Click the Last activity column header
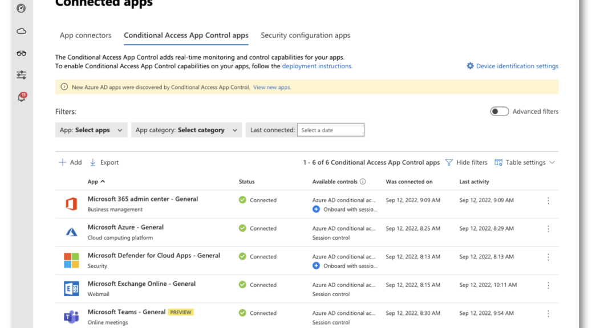The width and height of the screenshot is (592, 328). (474, 182)
